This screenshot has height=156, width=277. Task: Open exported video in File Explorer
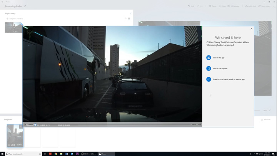coord(220,69)
